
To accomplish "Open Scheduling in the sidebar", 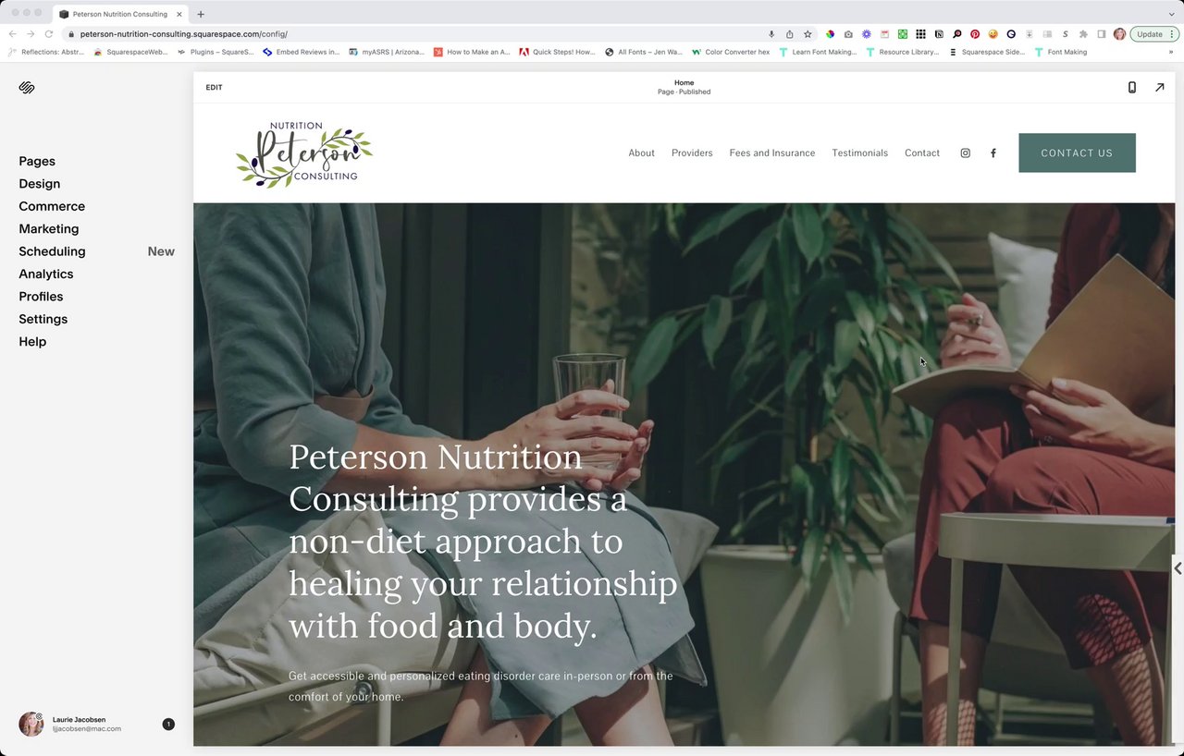I will click(52, 251).
